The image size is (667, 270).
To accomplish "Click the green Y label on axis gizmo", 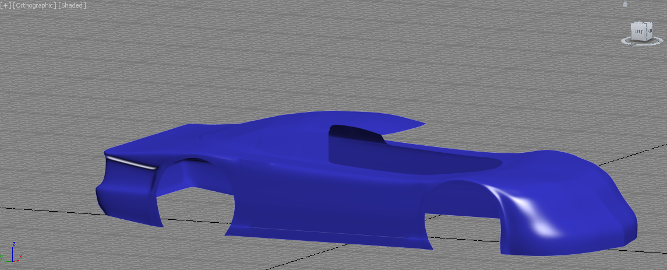I will (2, 257).
